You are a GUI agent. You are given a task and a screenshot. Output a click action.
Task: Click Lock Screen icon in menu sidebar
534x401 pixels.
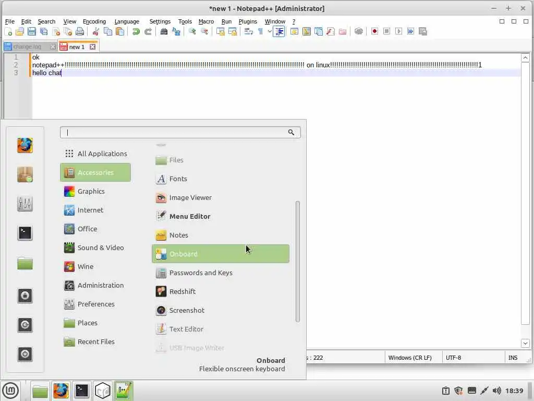[x=25, y=296]
